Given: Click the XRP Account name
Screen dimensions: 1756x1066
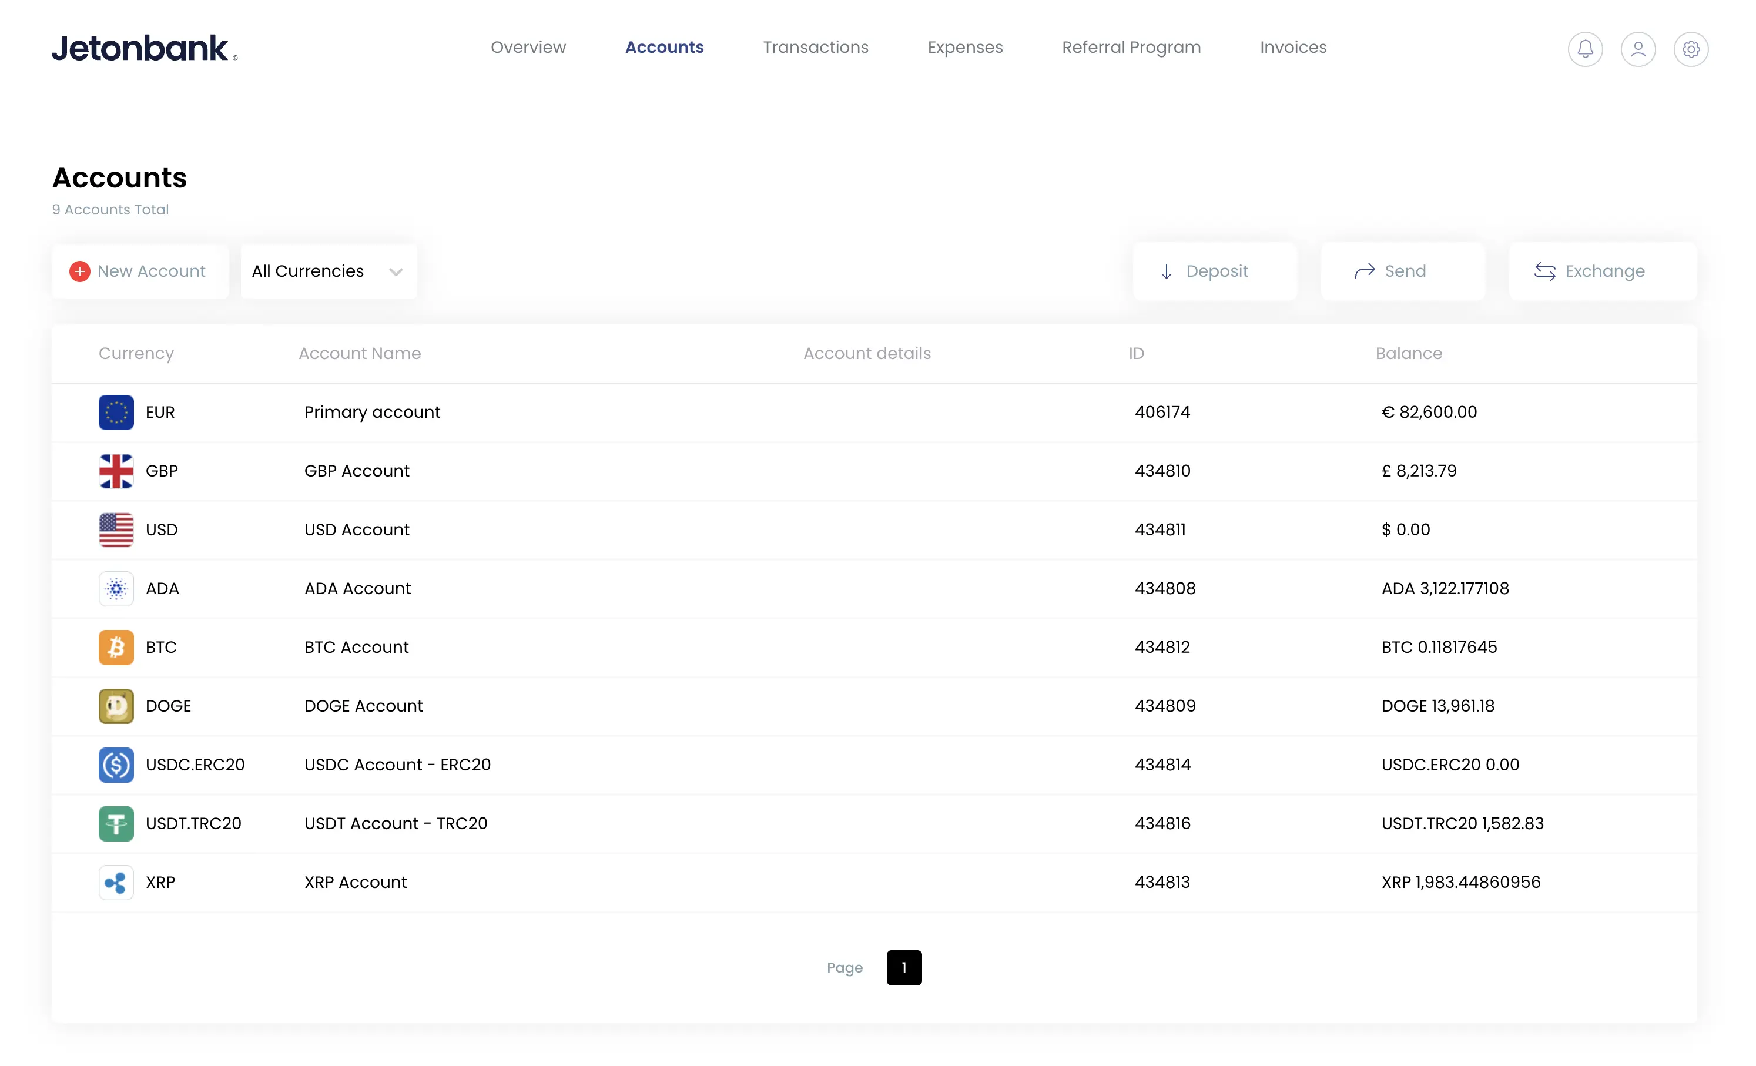Looking at the screenshot, I should (x=355, y=883).
